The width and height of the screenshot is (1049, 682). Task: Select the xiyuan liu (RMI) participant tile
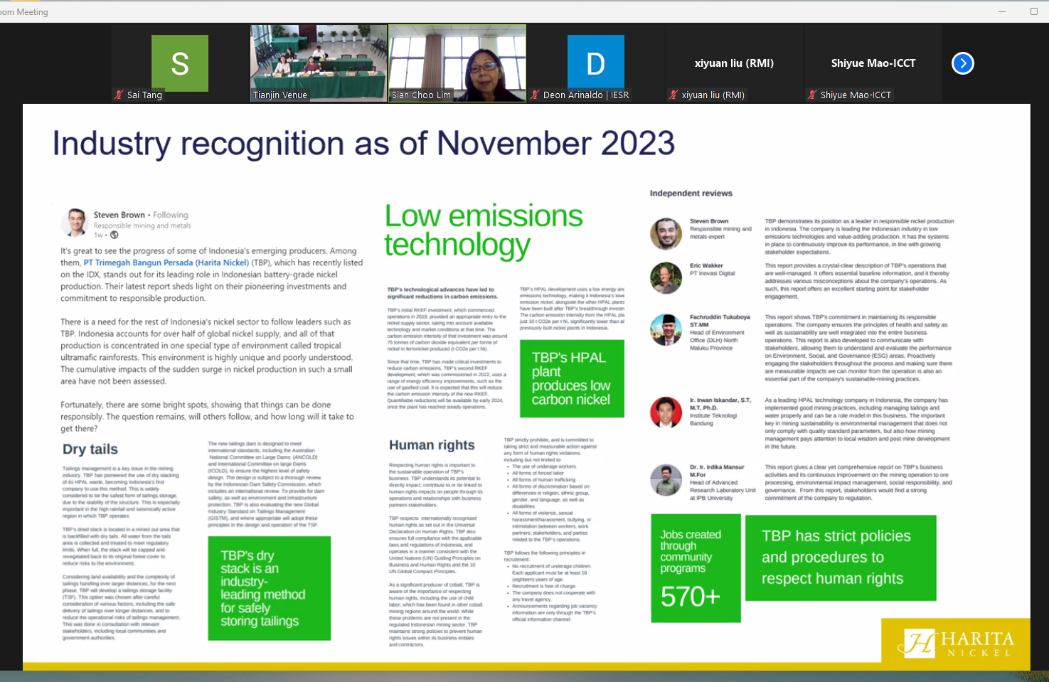[734, 63]
